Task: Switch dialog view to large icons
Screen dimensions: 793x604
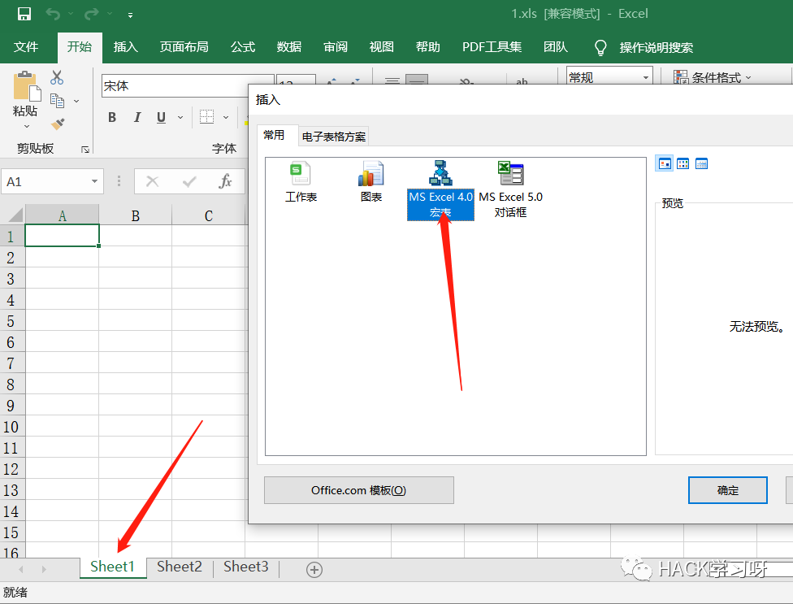Action: coord(664,163)
